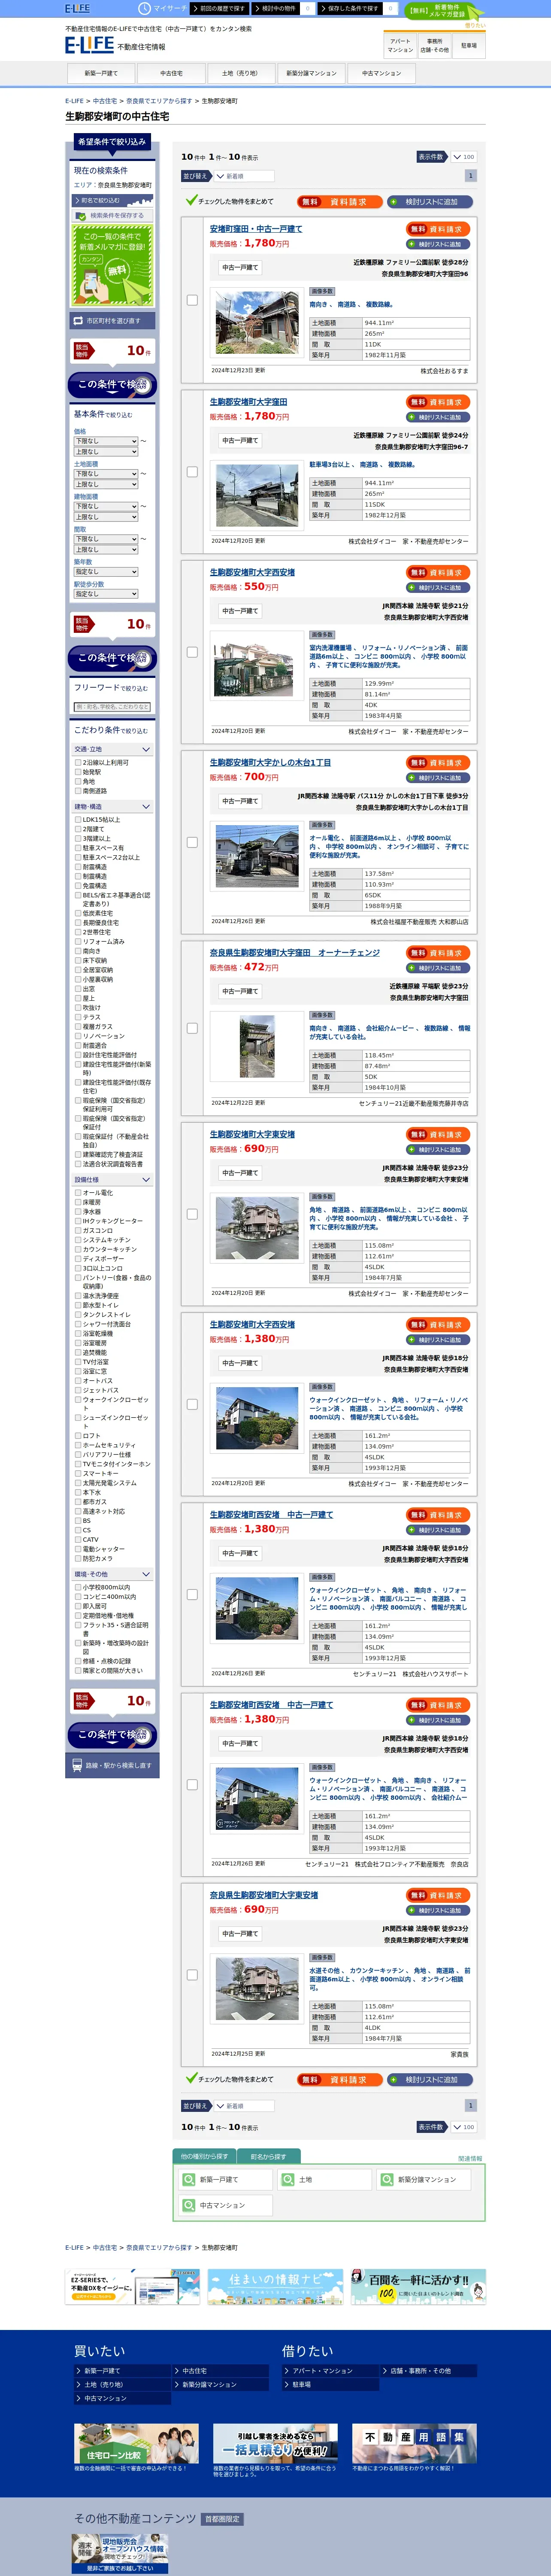Open photo of 安堵町窪田・中古一戸建て listing

257,323
